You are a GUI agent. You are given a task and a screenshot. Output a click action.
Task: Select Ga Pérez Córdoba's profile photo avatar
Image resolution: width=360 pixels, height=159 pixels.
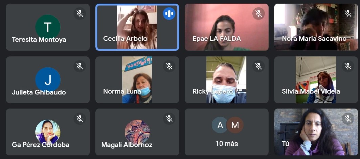[x=48, y=132]
